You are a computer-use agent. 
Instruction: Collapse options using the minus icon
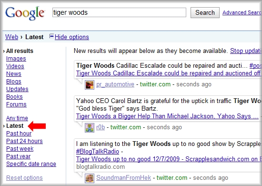pos(51,36)
